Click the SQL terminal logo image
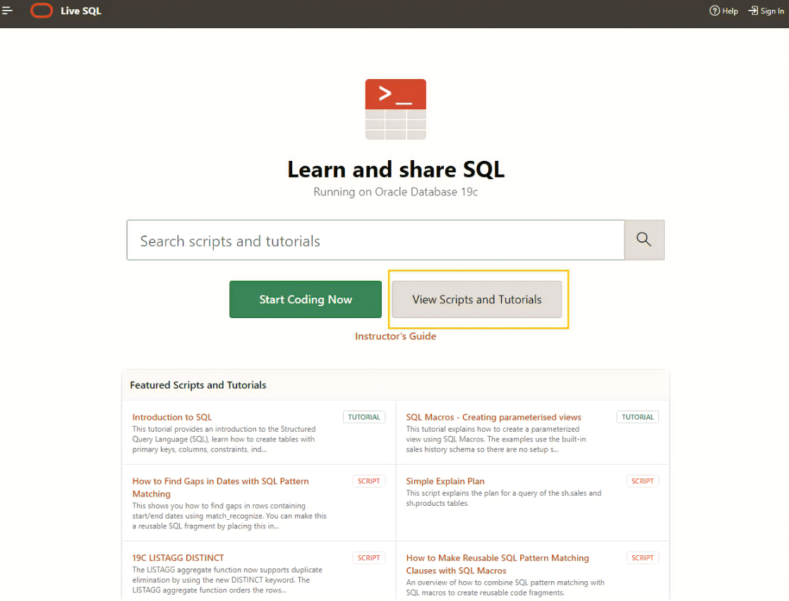This screenshot has height=601, width=789. coord(395,109)
